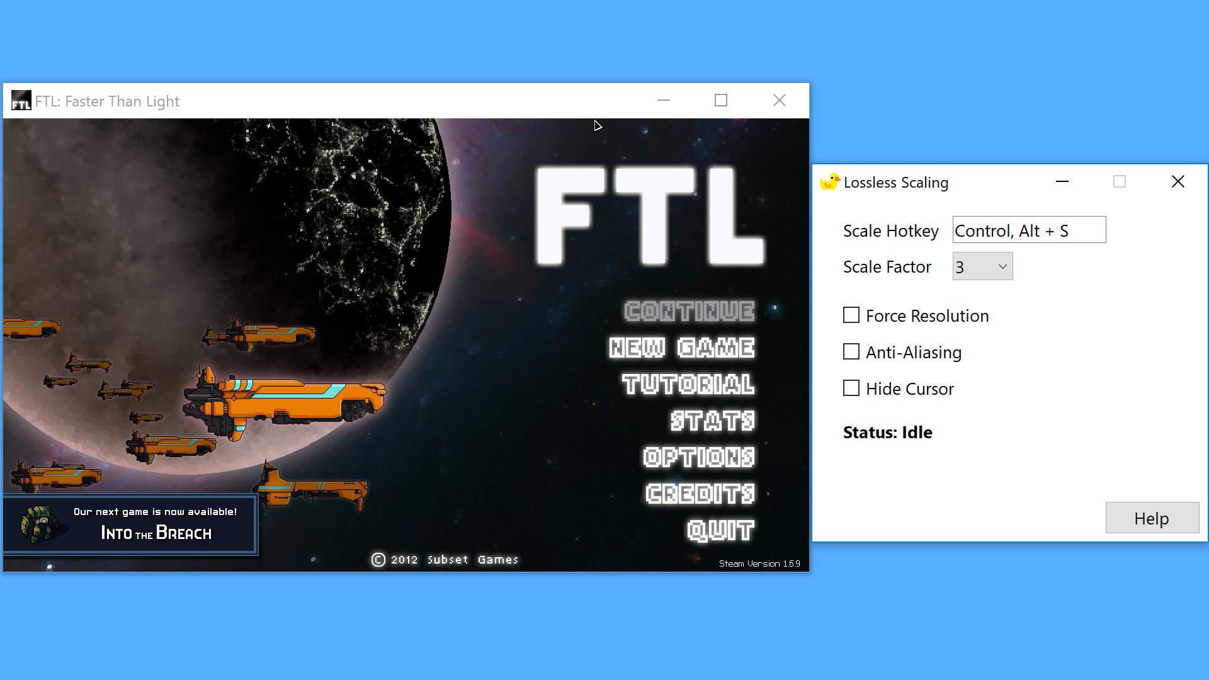
Task: Toggle the Anti-Aliasing checkbox
Action: point(850,351)
